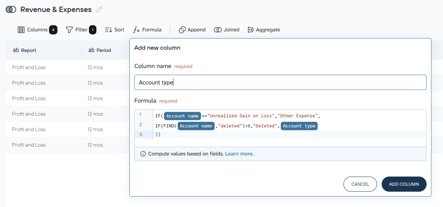This screenshot has height=207, width=443.
Task: Click the Account name chip on formula line 1
Action: click(182, 116)
